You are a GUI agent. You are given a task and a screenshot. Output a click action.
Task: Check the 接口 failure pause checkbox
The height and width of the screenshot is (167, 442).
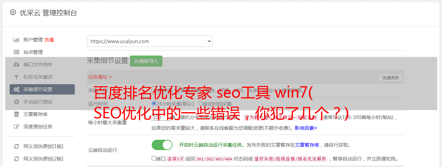[x=154, y=158]
